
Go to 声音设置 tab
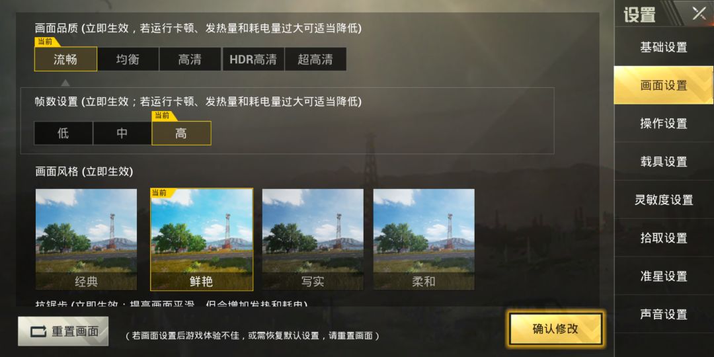(664, 314)
